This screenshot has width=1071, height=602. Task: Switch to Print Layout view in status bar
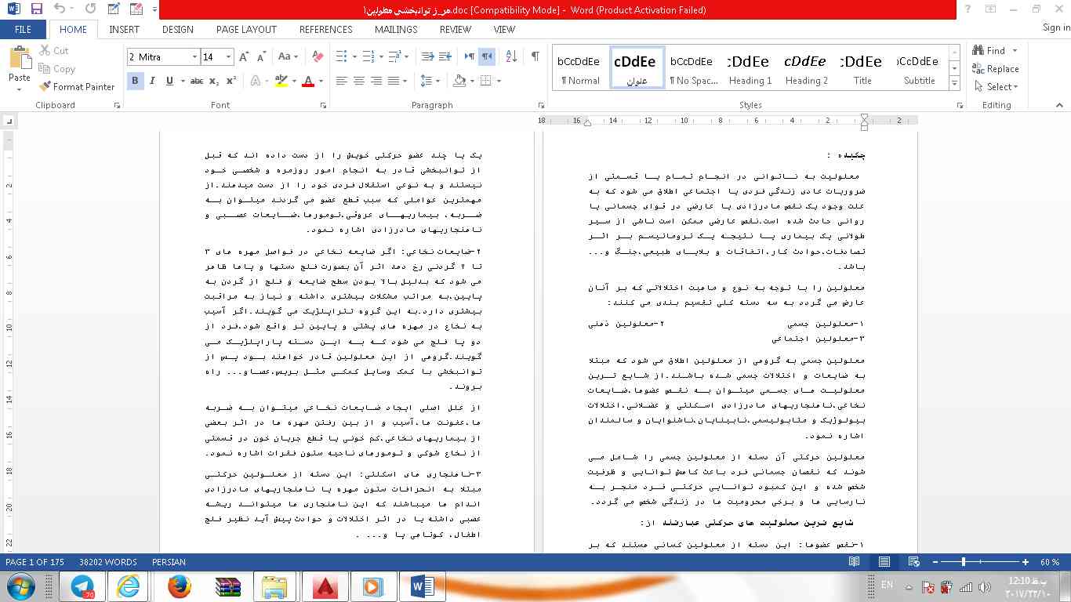[884, 562]
